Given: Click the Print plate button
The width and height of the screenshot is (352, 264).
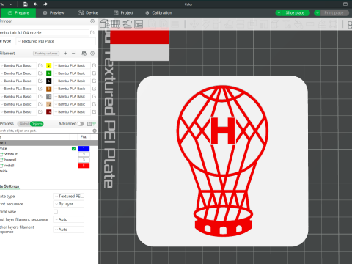Looking at the screenshot, I should tap(334, 13).
